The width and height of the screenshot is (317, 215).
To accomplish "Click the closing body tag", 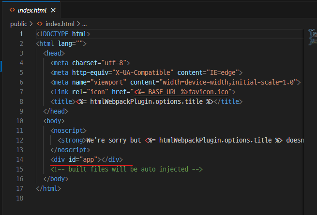I will coord(56,179).
